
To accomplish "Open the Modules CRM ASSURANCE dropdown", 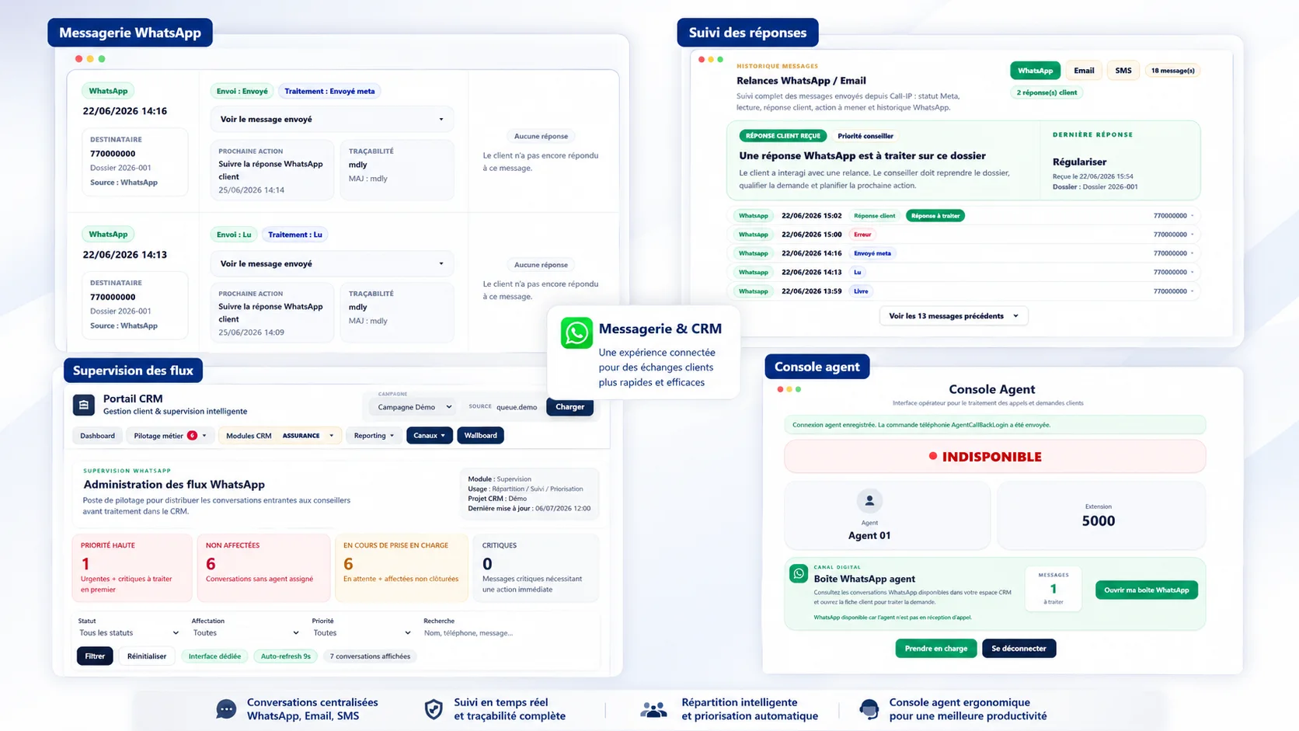I will coord(280,436).
